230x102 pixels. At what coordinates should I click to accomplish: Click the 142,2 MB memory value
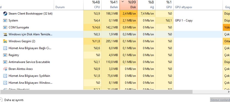point(112,27)
